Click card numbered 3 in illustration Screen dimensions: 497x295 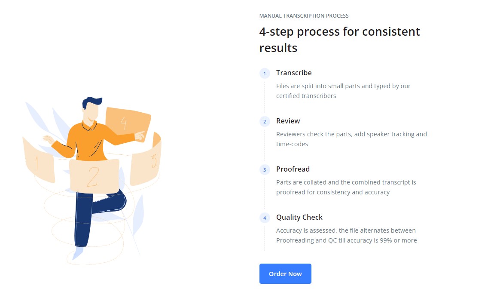pos(146,160)
